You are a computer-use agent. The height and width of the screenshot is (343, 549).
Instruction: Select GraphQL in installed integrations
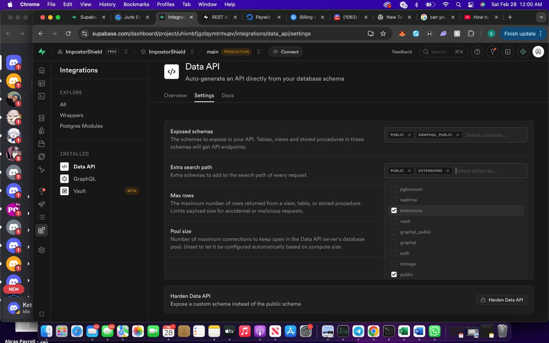[84, 179]
